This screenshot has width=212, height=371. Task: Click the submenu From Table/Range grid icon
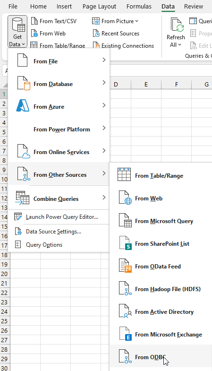(124, 175)
